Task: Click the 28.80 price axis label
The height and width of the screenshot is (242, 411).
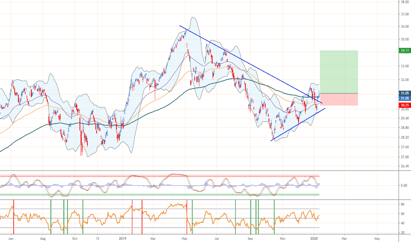Action: [405, 128]
